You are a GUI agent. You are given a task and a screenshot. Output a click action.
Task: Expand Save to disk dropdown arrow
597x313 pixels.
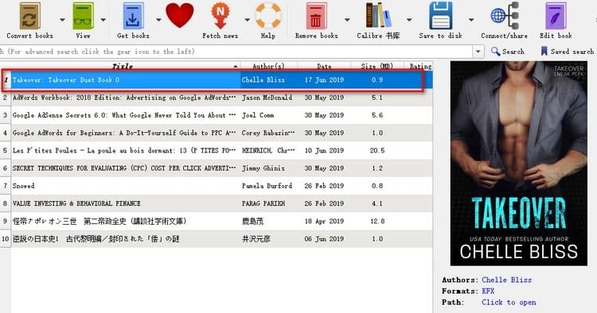pyautogui.click(x=471, y=20)
